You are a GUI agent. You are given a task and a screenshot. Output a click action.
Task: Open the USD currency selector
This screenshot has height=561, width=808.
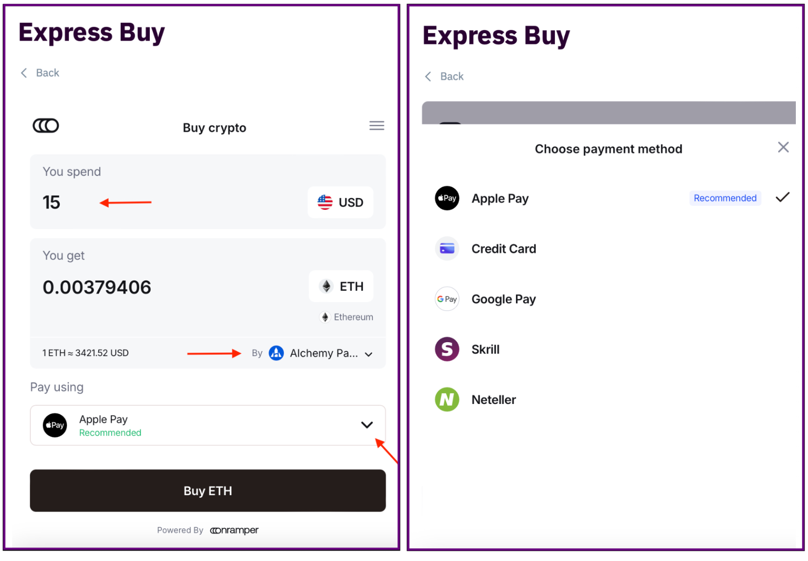(341, 202)
